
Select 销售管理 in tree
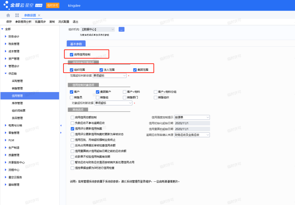coord(17,88)
